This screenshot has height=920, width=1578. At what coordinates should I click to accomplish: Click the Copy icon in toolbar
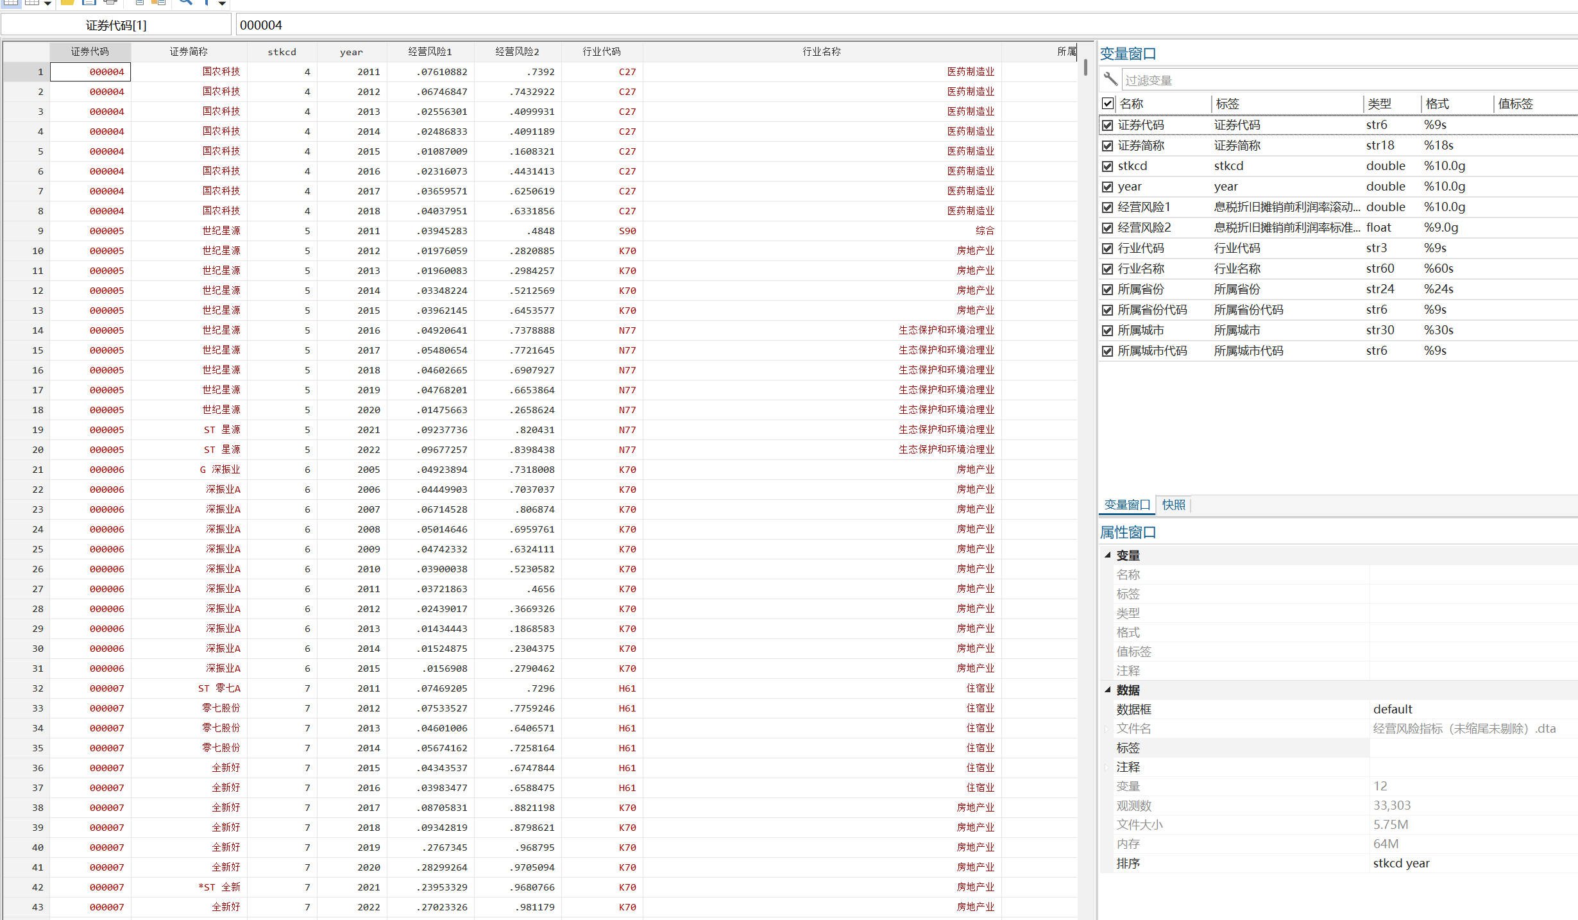point(140,3)
